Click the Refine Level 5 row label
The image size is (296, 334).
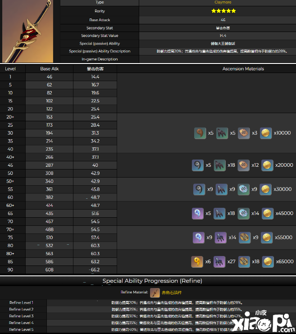point(21,329)
